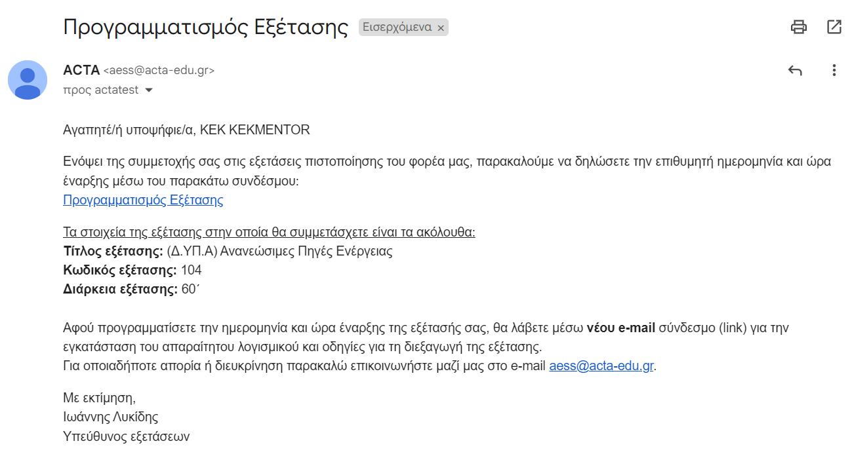Open the email in a new window
Image resolution: width=852 pixels, height=456 pixels.
pos(834,27)
